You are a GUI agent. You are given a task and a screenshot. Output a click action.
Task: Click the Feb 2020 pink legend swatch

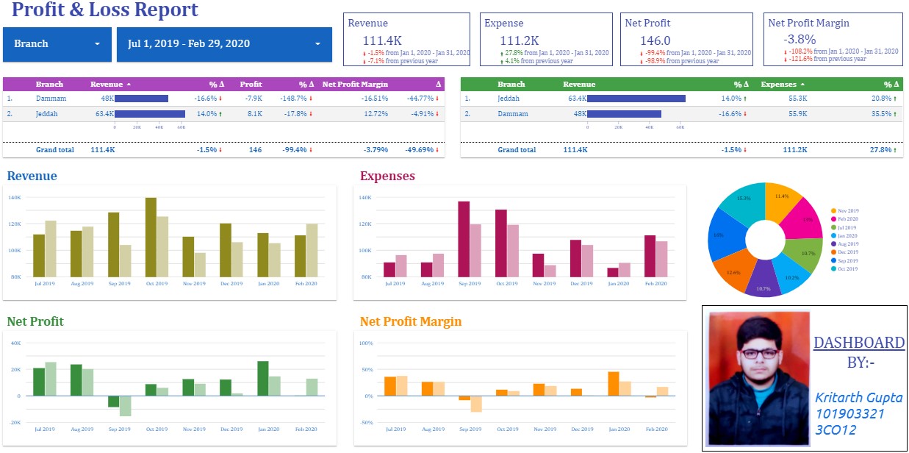833,219
